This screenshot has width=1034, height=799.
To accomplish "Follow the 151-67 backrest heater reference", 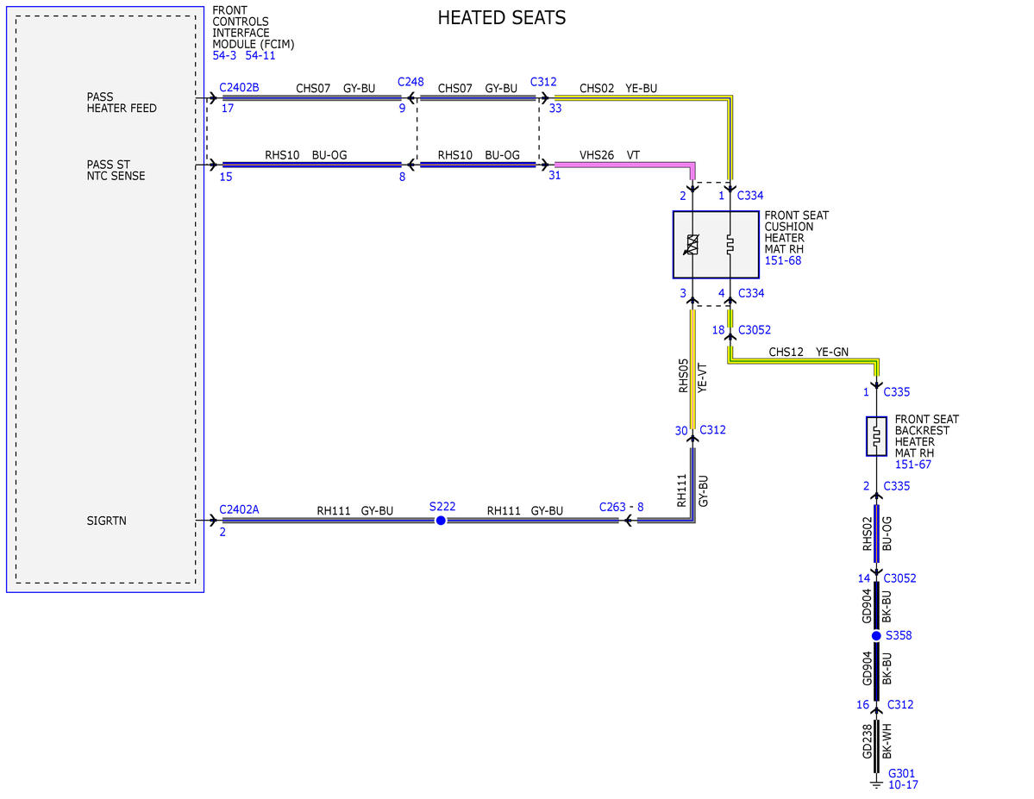I will pyautogui.click(x=912, y=464).
